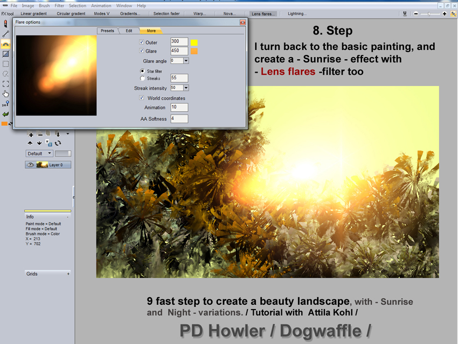Click the magnet snap icon

pos(404,13)
